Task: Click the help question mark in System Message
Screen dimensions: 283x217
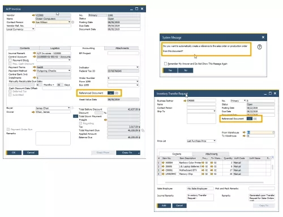Action: pyautogui.click(x=259, y=47)
